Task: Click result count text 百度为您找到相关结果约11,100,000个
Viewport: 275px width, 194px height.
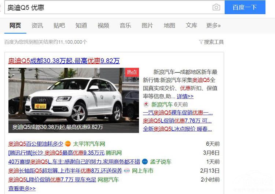Action: point(46,42)
